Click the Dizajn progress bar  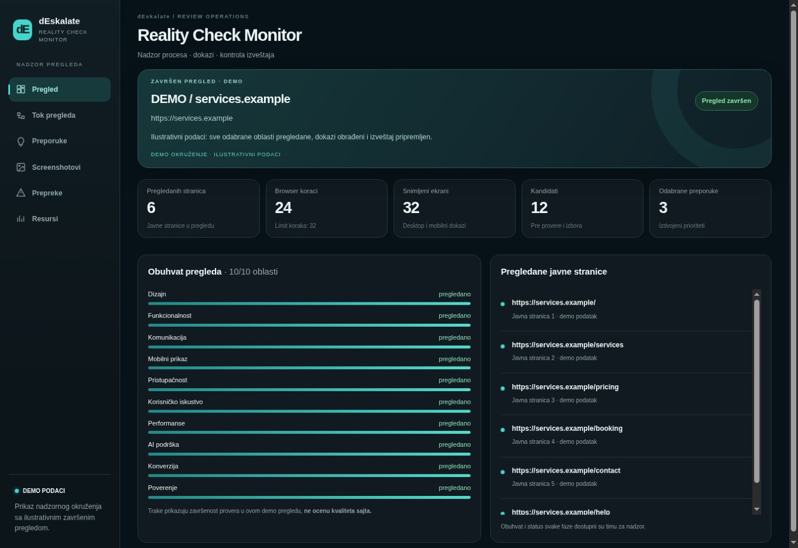coord(309,304)
